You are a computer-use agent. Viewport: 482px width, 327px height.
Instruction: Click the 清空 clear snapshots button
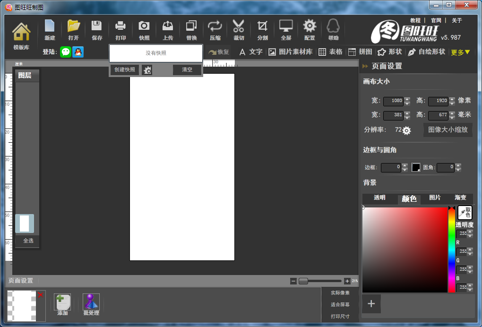click(187, 70)
